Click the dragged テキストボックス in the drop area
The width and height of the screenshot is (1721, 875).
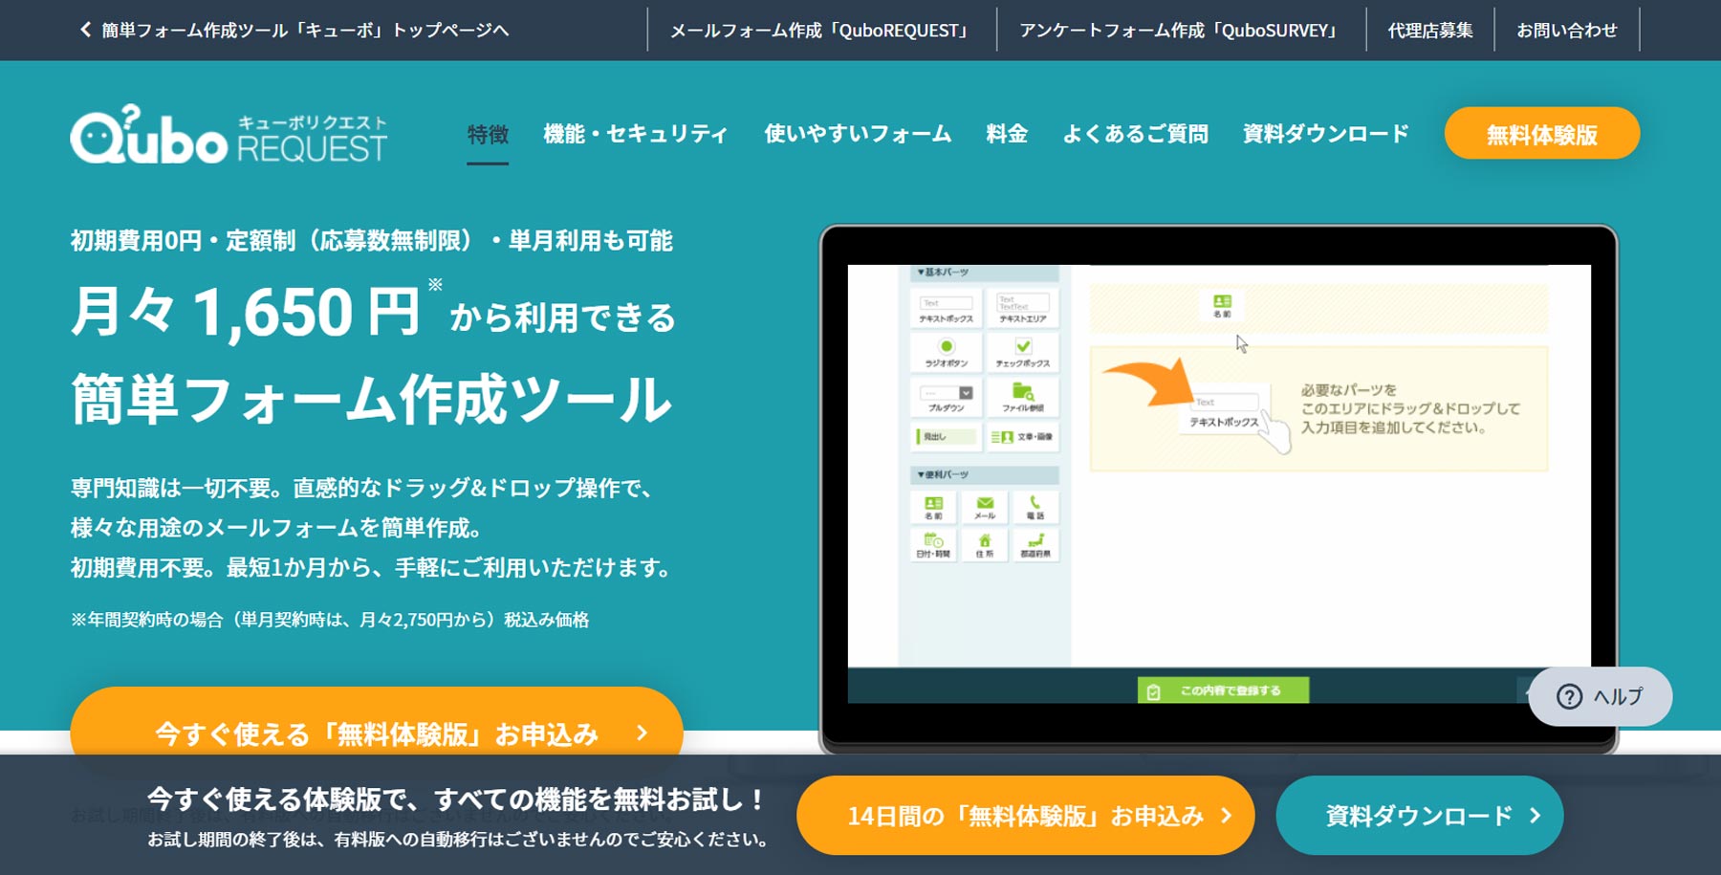tap(1225, 411)
